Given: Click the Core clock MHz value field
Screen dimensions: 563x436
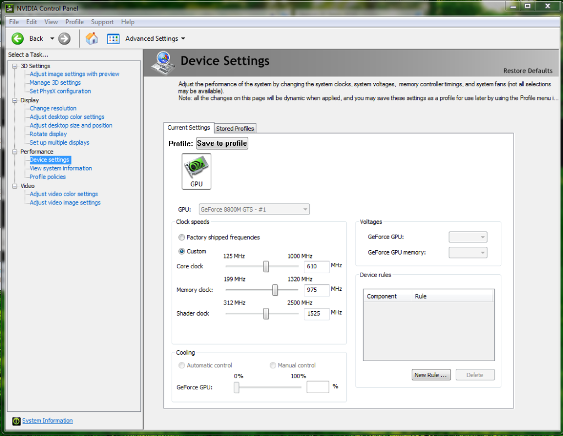Looking at the screenshot, I should click(316, 266).
